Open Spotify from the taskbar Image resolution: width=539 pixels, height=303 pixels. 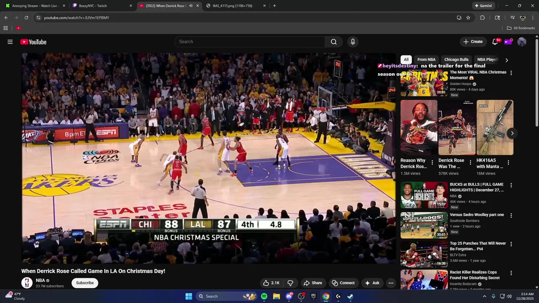pyautogui.click(x=264, y=296)
